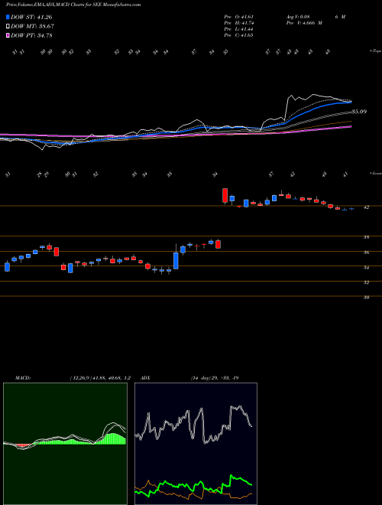The height and width of the screenshot is (505, 382).
Task: Click the magenta DOW PT legend swatch
Action: tap(8, 35)
